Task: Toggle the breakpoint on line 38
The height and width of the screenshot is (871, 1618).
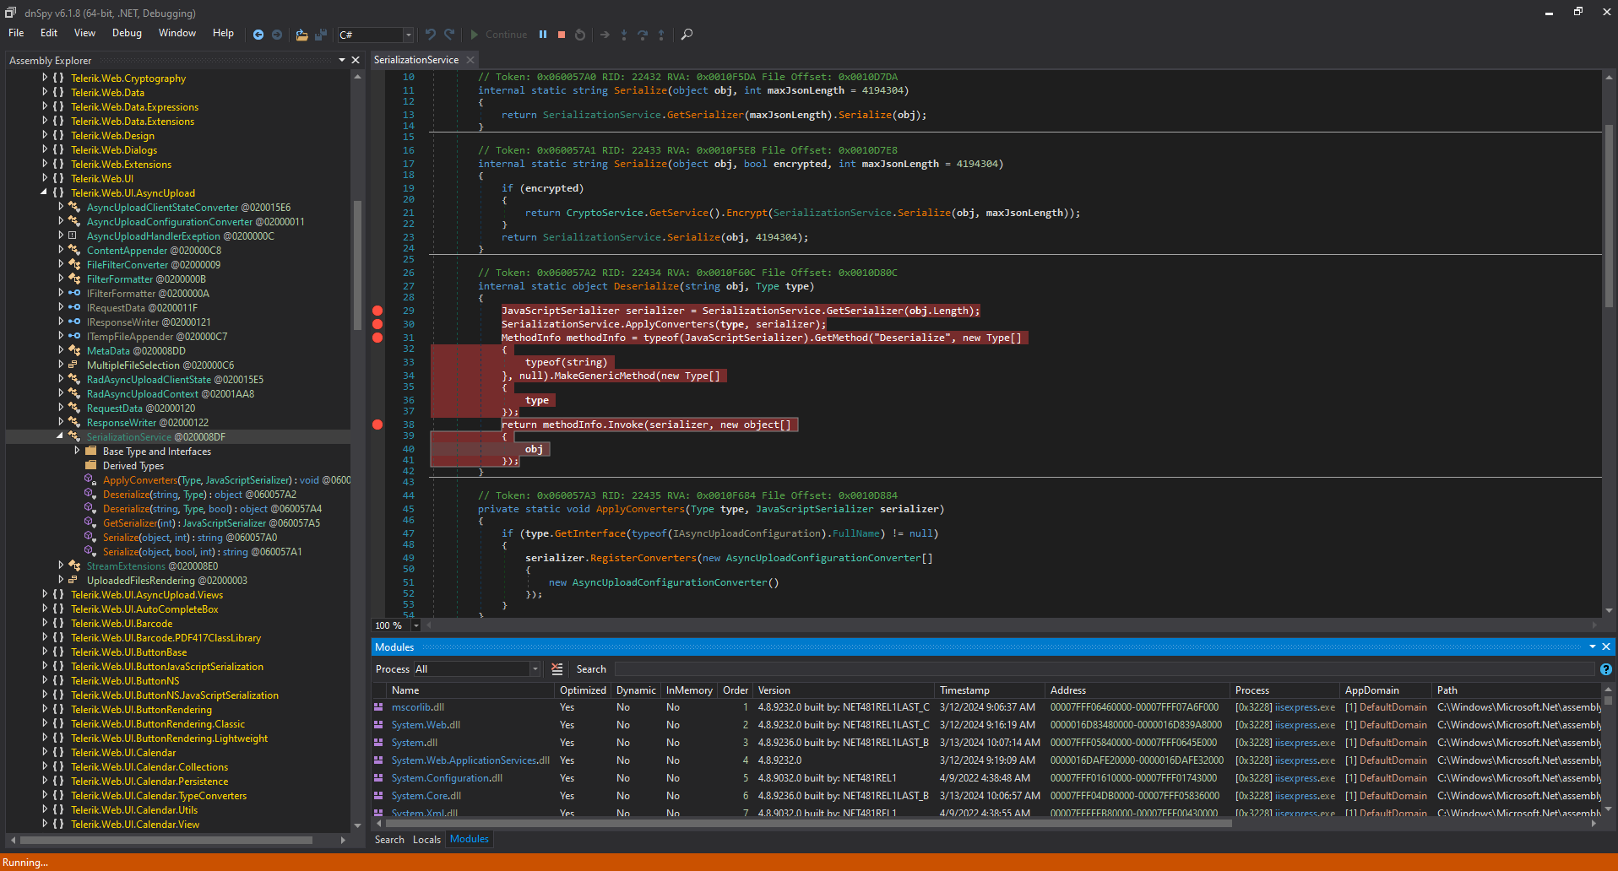Action: tap(377, 425)
